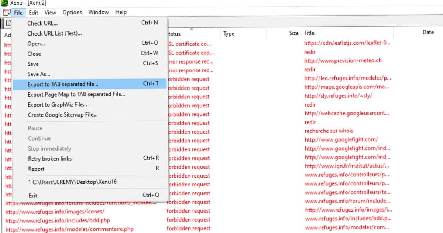This screenshot has height=233, width=443.
Task: Click title http://www.prevision-meteo.ch
Action: 343,61
